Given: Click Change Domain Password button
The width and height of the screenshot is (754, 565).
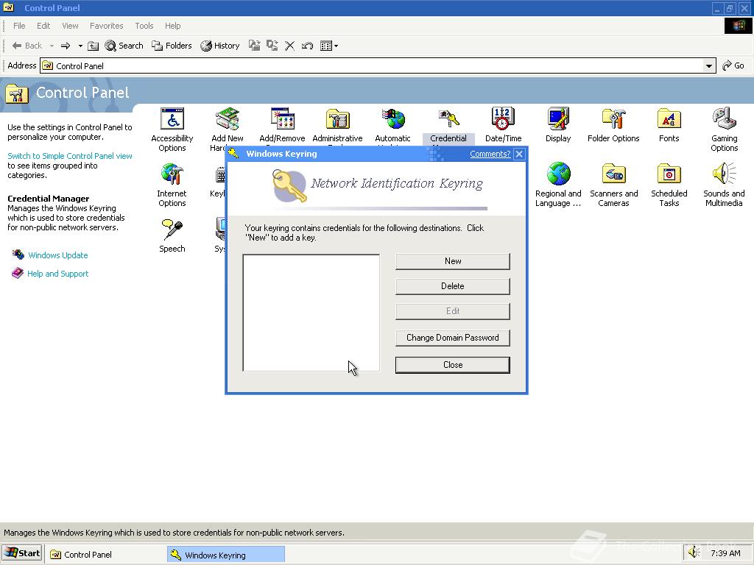Looking at the screenshot, I should tap(453, 338).
